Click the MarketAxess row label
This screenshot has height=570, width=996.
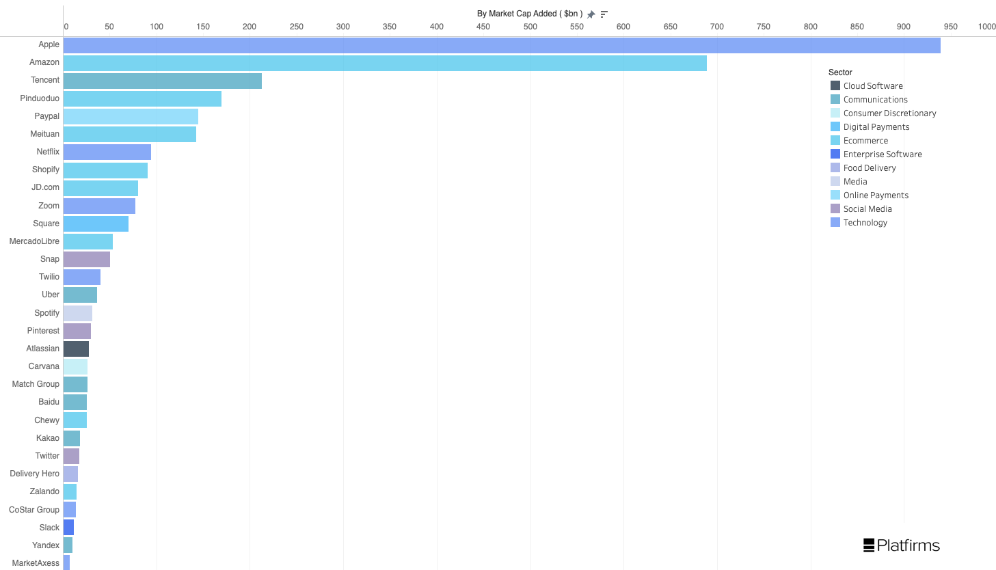click(36, 563)
